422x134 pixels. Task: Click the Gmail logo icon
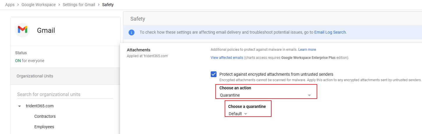point(22,30)
